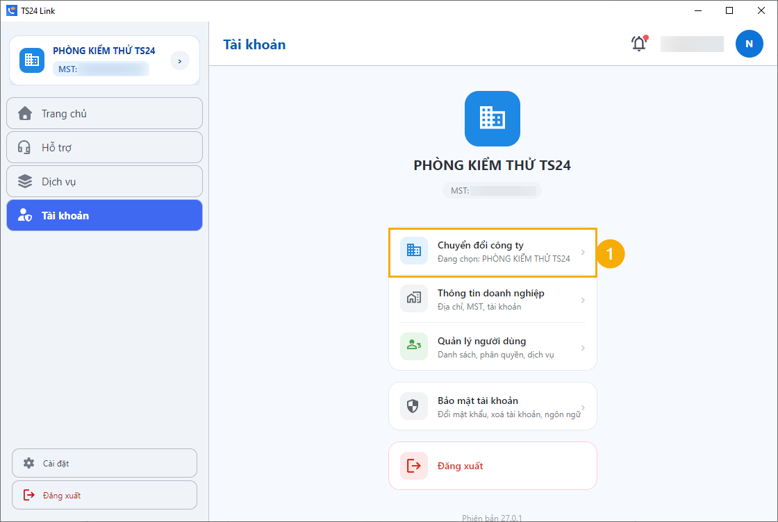Click the Tài khoản user shield icon
778x522 pixels.
(x=25, y=215)
